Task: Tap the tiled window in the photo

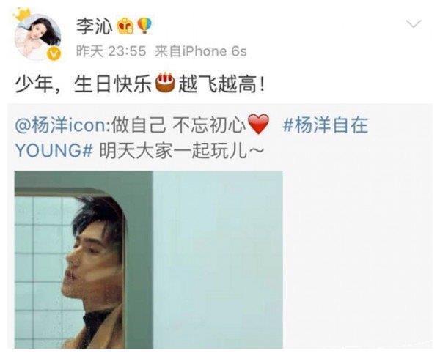Action: pos(42,269)
